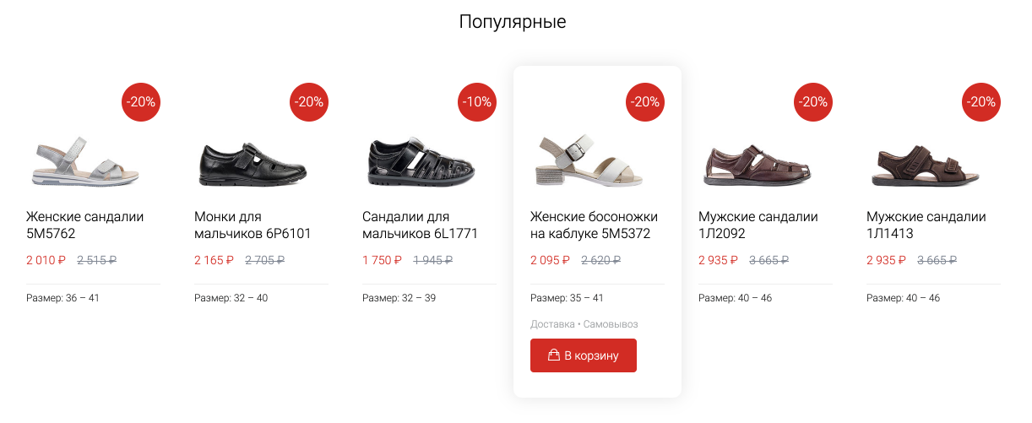This screenshot has height=423, width=1032.
Task: Open Женские босоножки на каблуке 5М5372 link
Action: pos(593,225)
